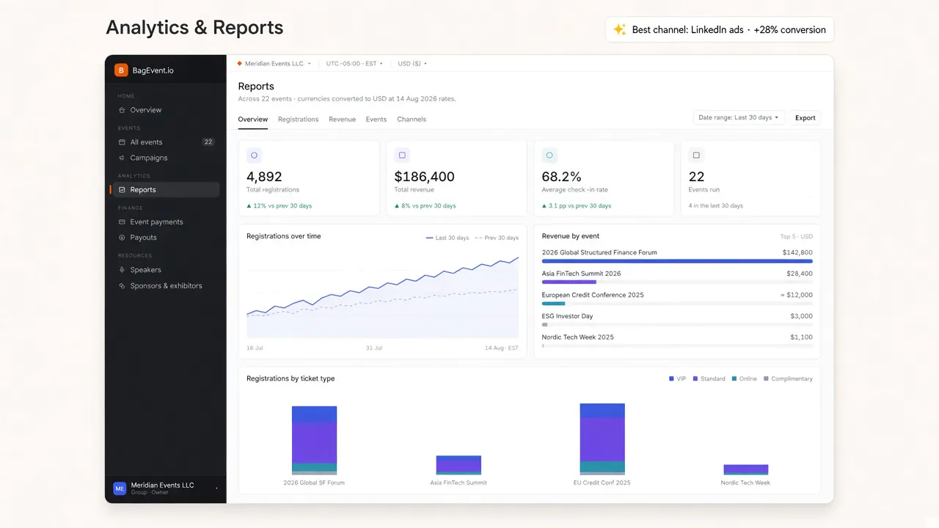Click the BagEvent.io orange logo icon
This screenshot has width=939, height=528.
[x=121, y=70]
